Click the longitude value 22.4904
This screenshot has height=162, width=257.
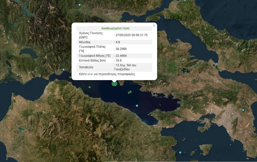coord(121,56)
